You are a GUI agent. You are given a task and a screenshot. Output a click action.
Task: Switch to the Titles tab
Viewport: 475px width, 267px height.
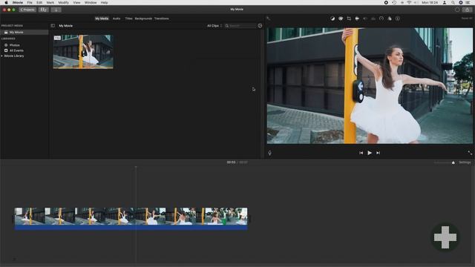tap(128, 19)
